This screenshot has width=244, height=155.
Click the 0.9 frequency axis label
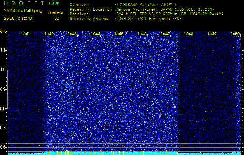pos(3,89)
